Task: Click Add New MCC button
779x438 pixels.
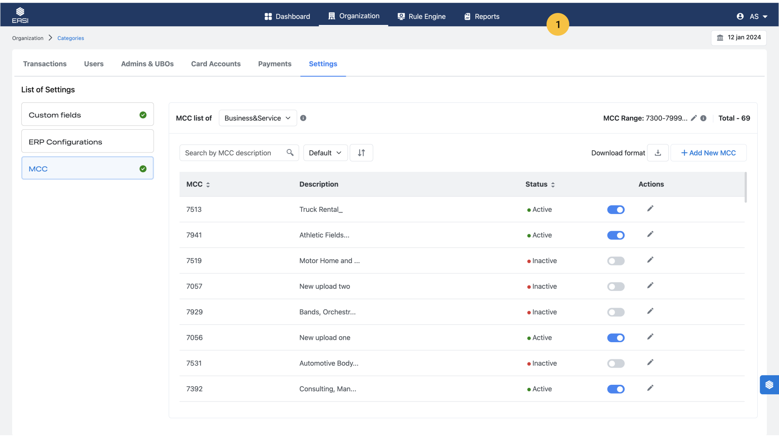Action: (x=708, y=153)
